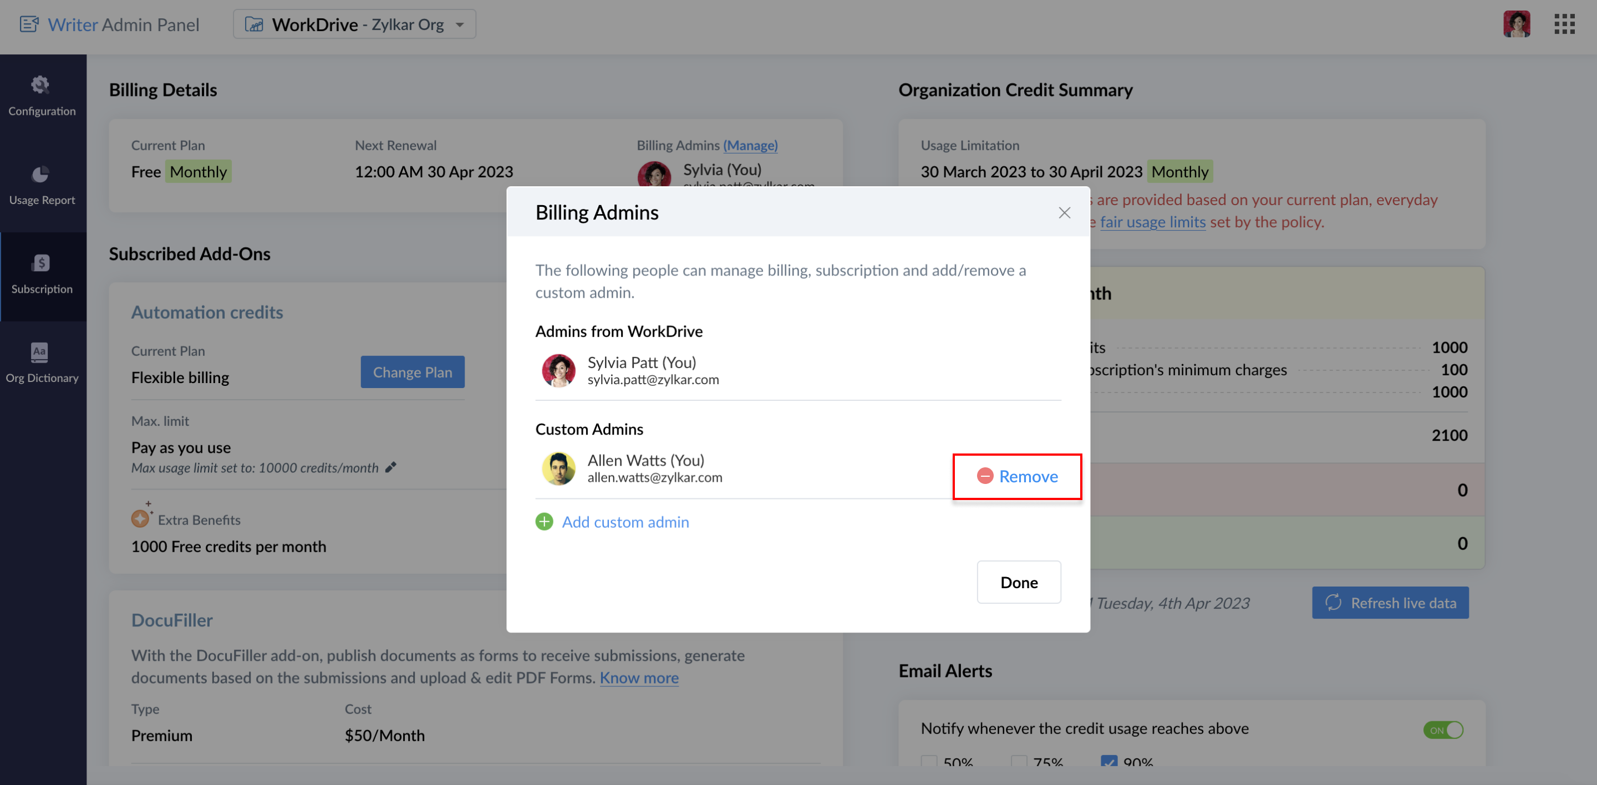Click the Monthly badge next to Free plan
Screen dimensions: 1597x785
coord(198,172)
